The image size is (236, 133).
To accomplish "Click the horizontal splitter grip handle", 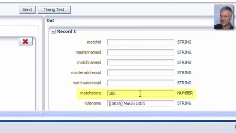I will (x=42, y=114).
